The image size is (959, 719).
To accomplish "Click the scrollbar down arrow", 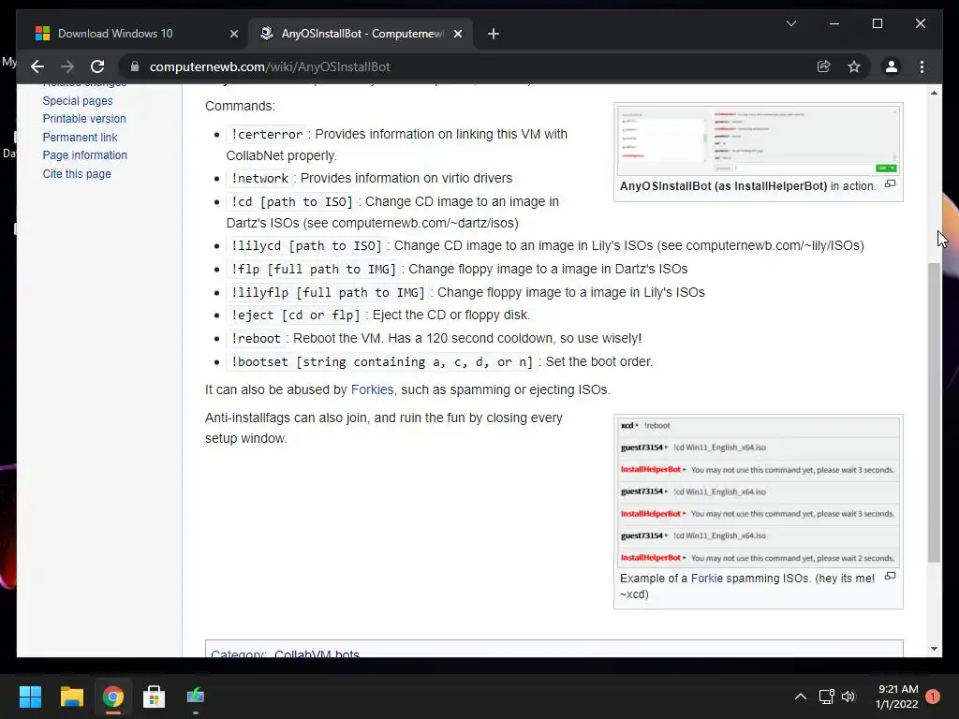I will [934, 649].
